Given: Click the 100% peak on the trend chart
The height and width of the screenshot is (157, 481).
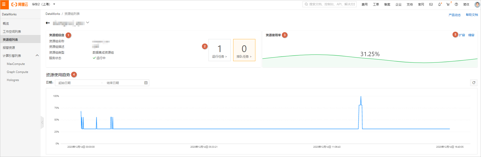Looking at the screenshot, I should pos(361,97).
